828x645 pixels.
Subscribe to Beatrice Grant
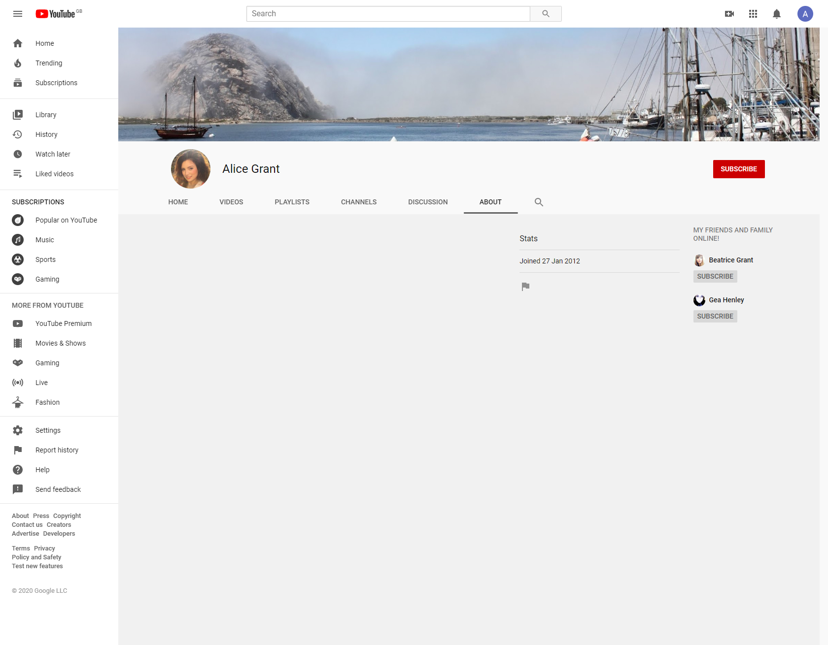(715, 276)
